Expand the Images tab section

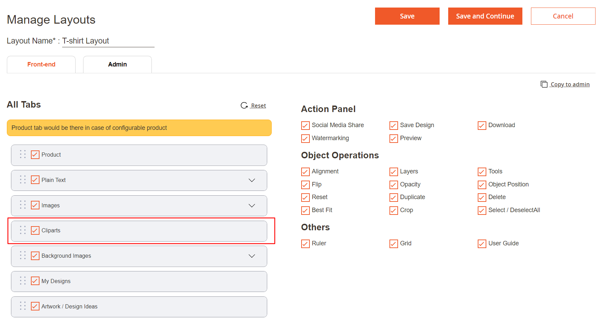(252, 206)
